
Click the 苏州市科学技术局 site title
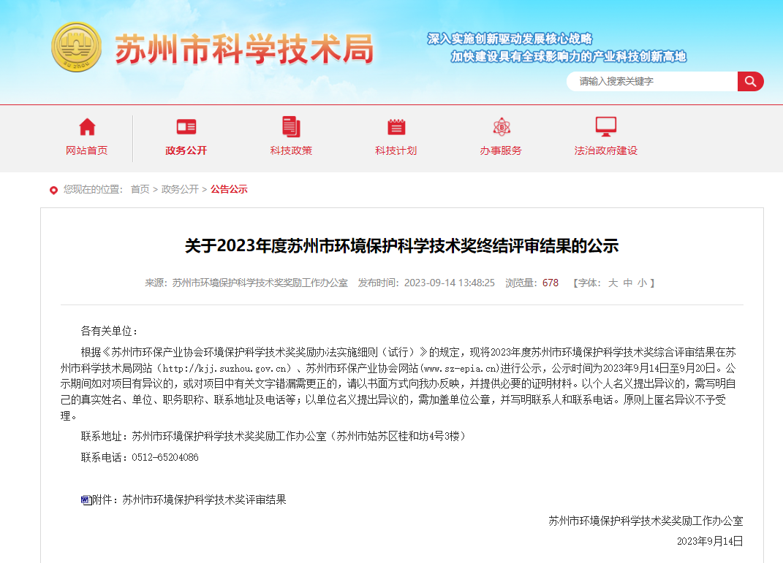pyautogui.click(x=245, y=50)
